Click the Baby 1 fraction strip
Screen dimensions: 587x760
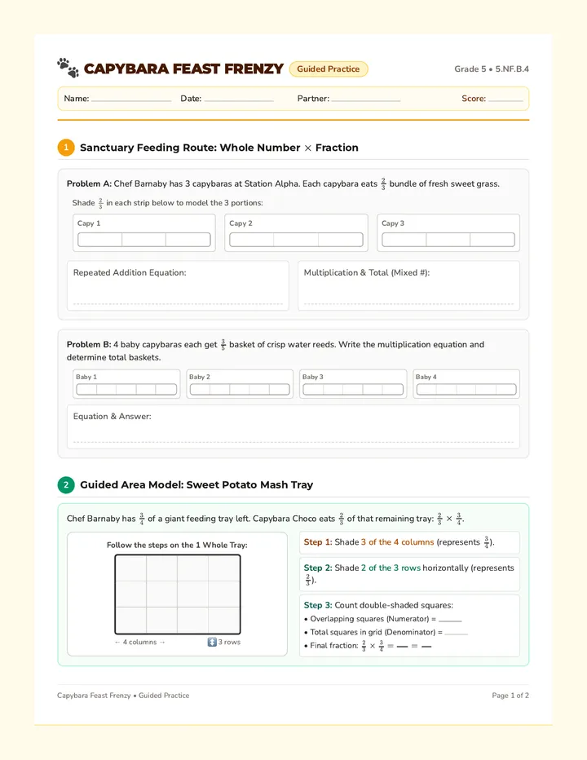click(x=126, y=389)
